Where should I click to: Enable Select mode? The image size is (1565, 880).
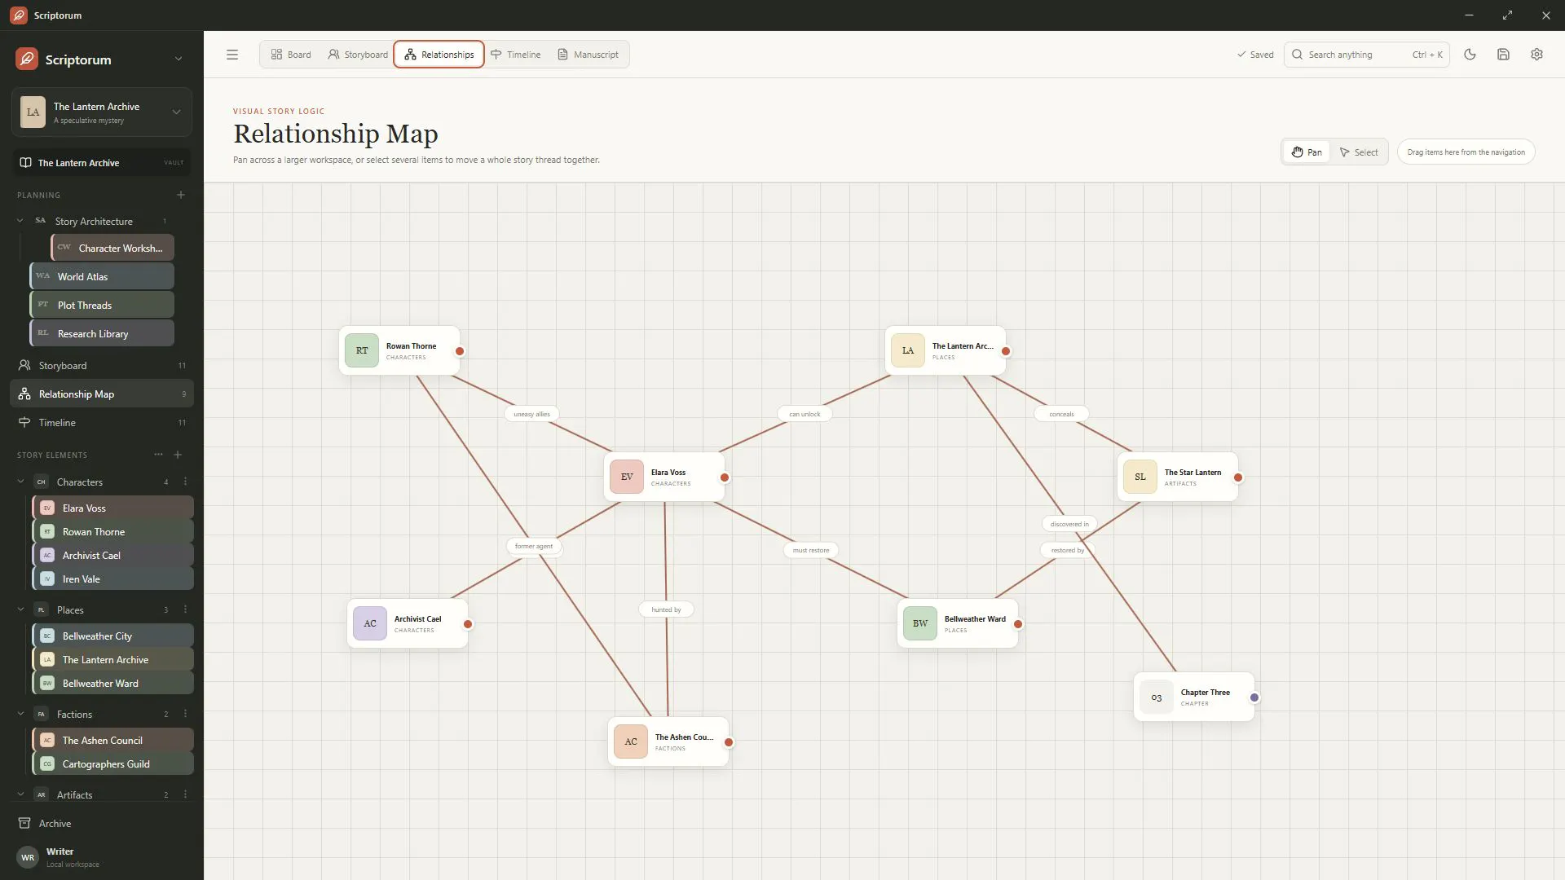click(1359, 152)
